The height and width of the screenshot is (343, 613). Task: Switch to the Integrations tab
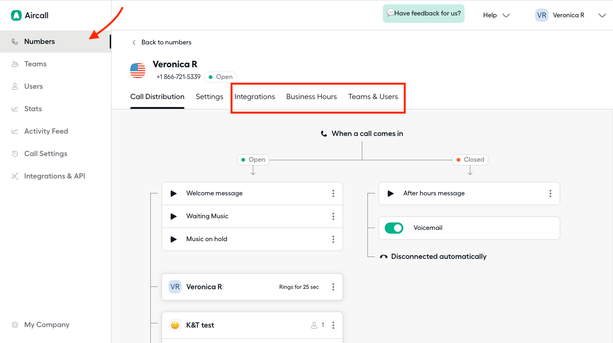(255, 97)
